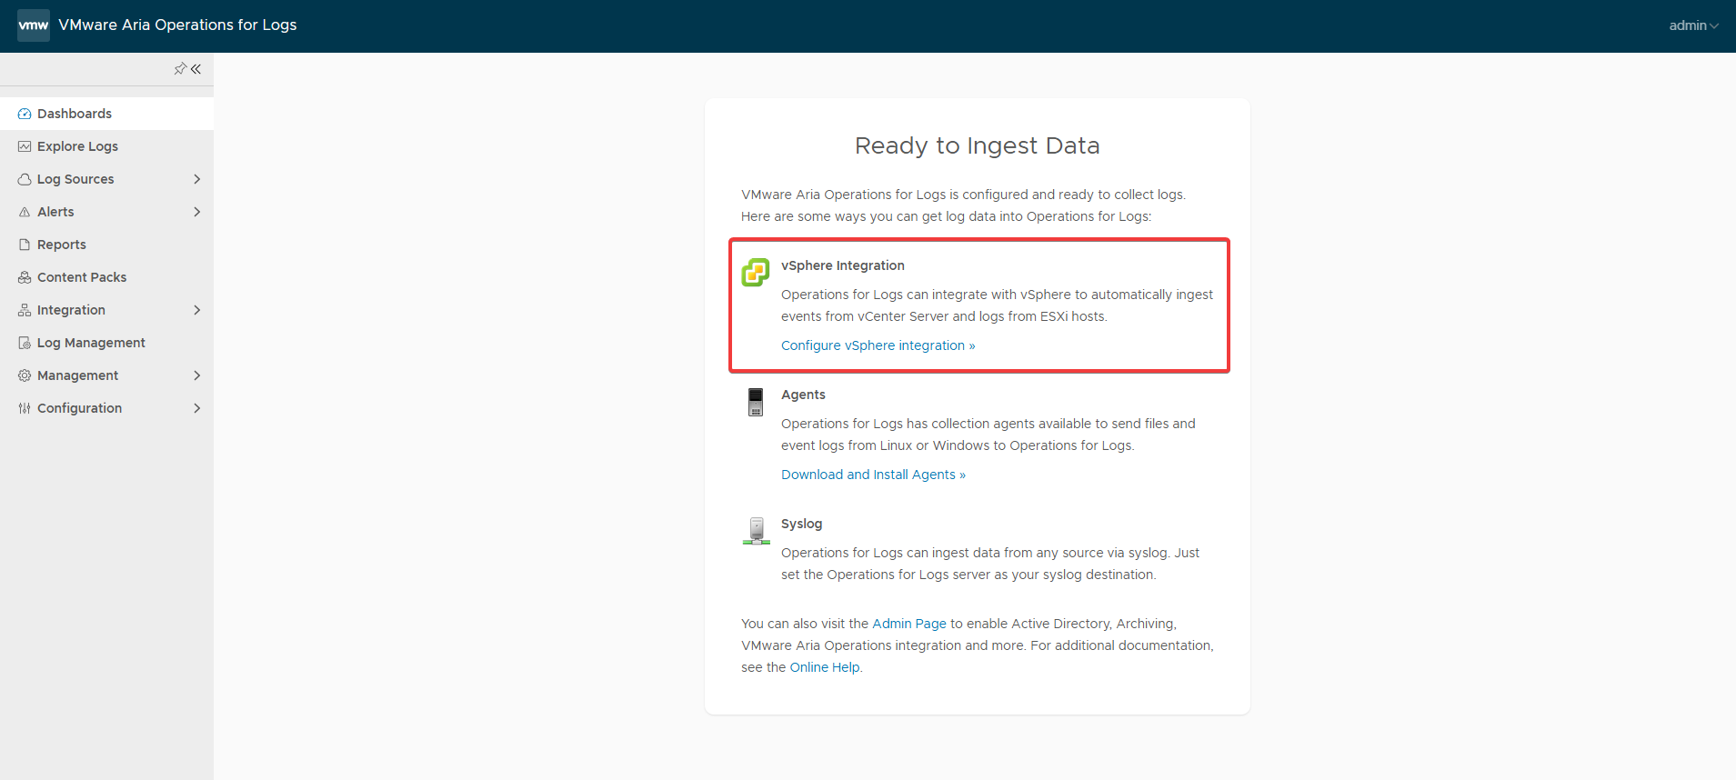
Task: Collapse the sidebar with the double chevron
Action: pyautogui.click(x=196, y=69)
